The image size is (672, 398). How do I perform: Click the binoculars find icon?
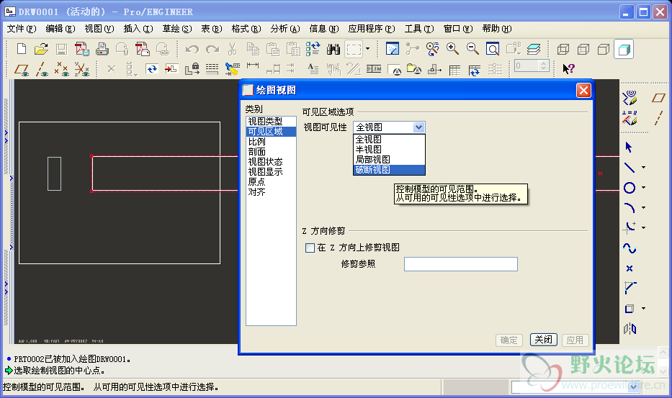pyautogui.click(x=333, y=49)
